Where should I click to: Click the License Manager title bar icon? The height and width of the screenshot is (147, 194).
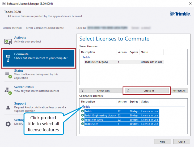coord(4,4)
